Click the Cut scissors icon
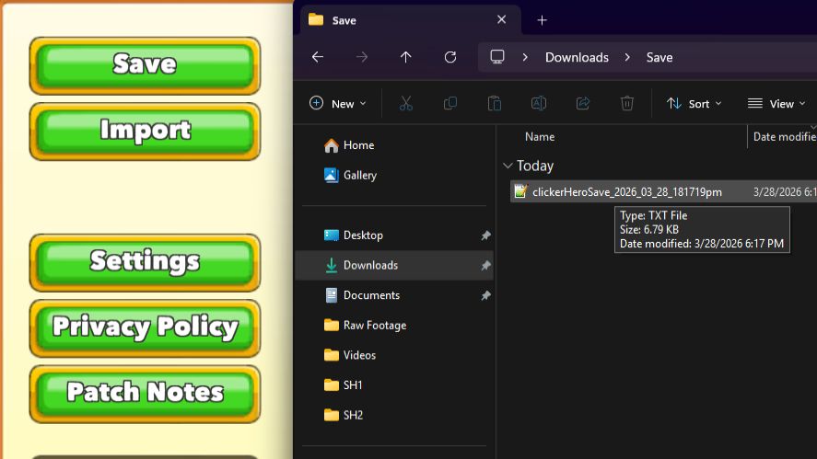The height and width of the screenshot is (459, 817). pyautogui.click(x=406, y=104)
